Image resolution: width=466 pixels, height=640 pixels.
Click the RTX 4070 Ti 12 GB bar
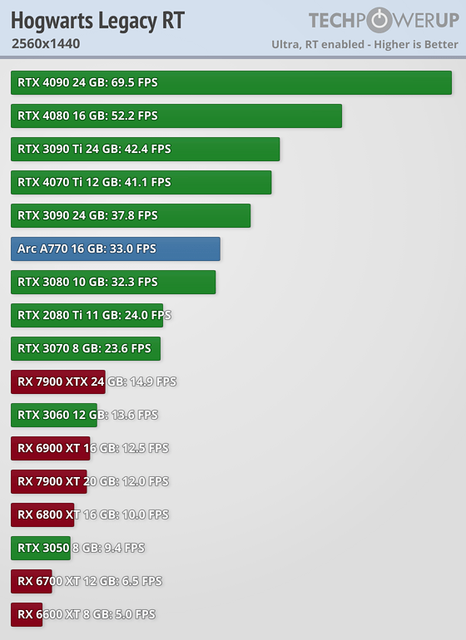click(x=141, y=183)
